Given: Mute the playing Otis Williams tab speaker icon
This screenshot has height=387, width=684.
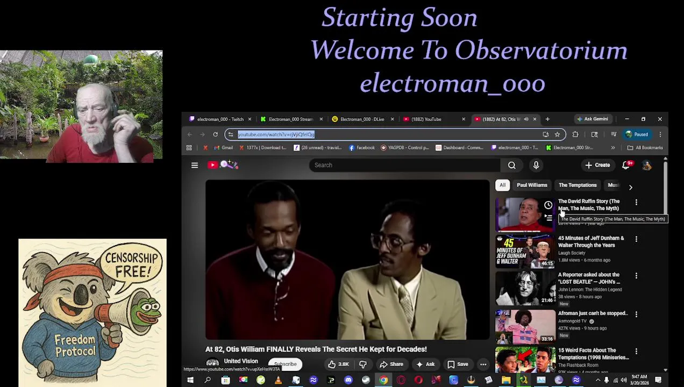Looking at the screenshot, I should 526,119.
